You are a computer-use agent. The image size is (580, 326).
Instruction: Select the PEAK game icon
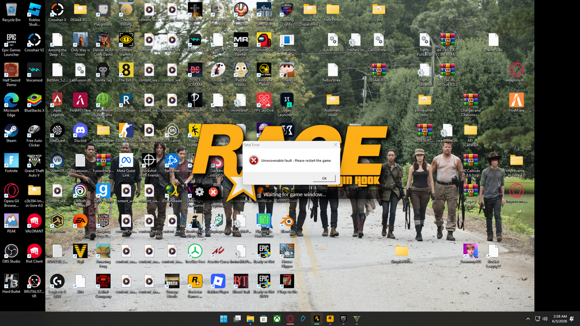tap(12, 223)
